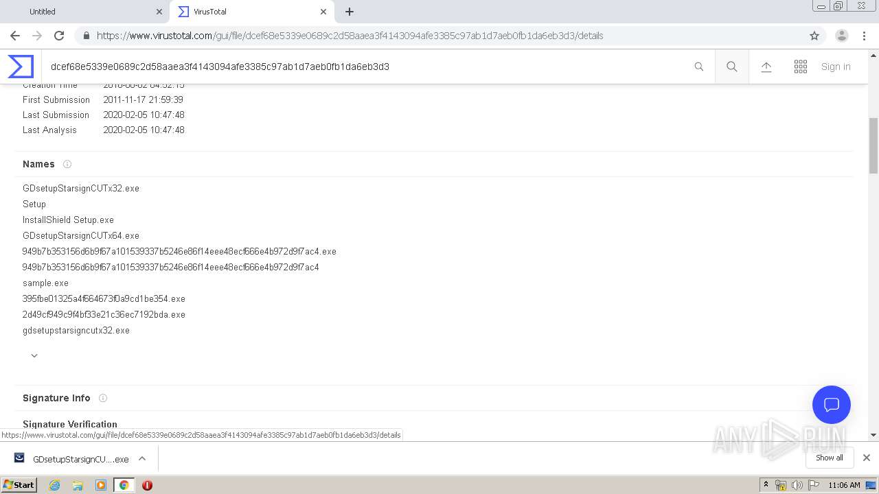This screenshot has height=494, width=879.
Task: Open a new browser tab
Action: (350, 12)
